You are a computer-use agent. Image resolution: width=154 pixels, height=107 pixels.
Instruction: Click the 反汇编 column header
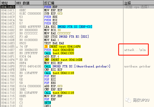click(x=83, y=3)
